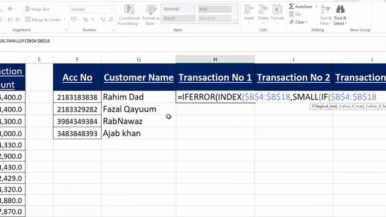Apply the Good cell style
Viewport: 386px width, 217px height.
tap(179, 18)
